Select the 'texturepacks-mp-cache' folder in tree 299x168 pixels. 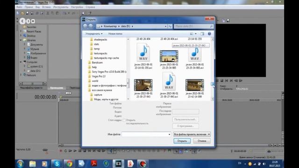coord(107,58)
